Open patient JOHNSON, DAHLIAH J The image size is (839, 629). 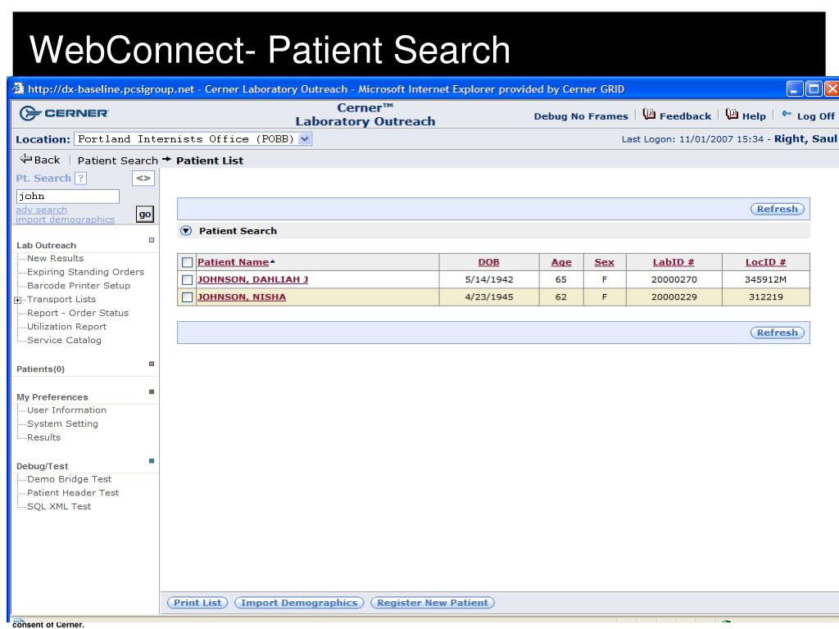252,279
